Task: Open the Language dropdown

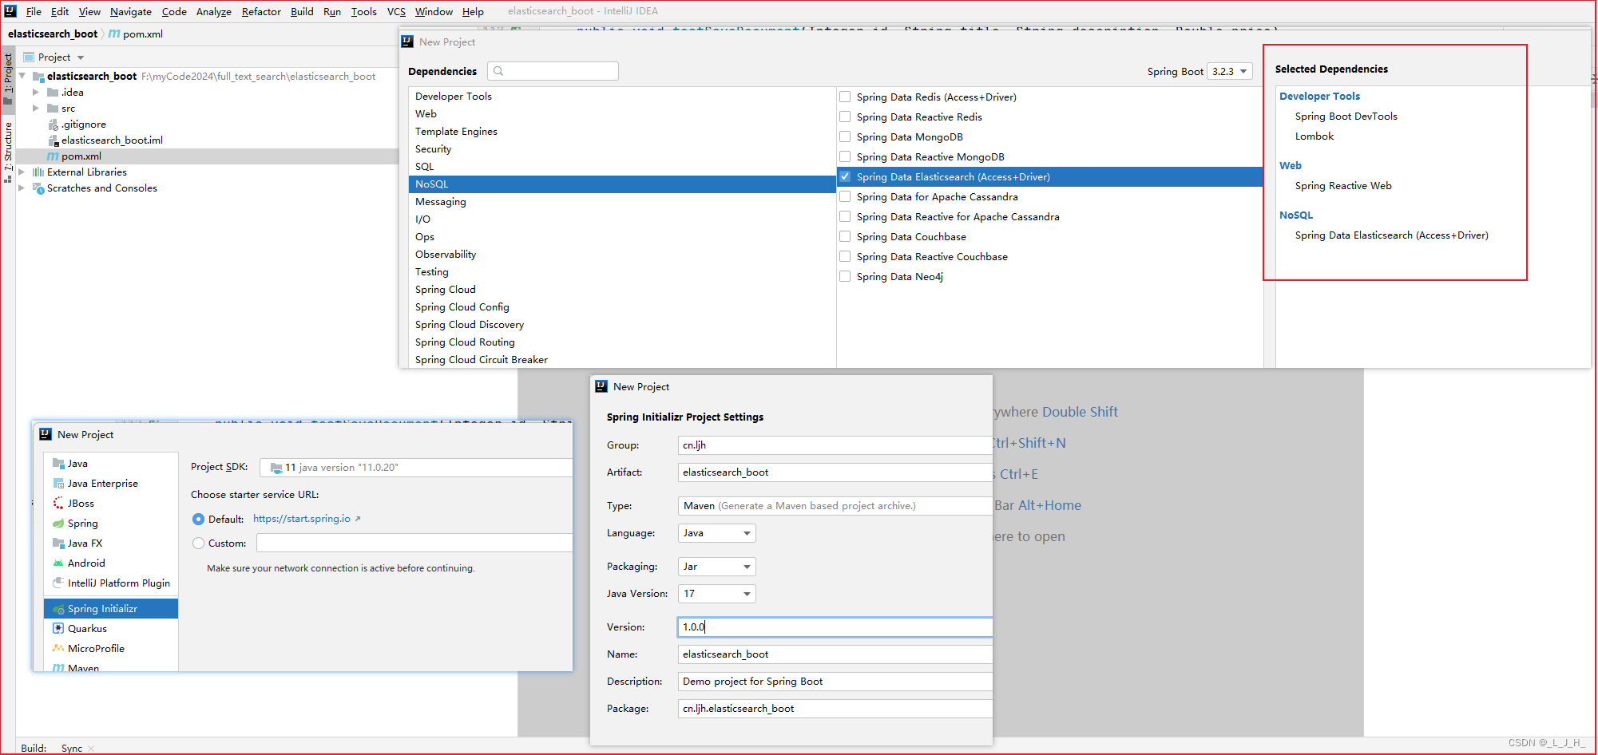Action: (x=717, y=533)
